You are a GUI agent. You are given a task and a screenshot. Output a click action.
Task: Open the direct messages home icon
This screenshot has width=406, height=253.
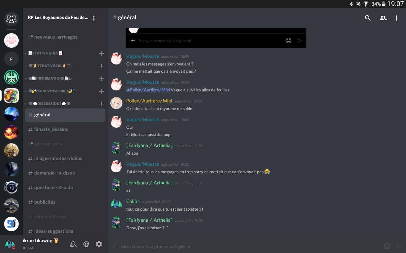(11, 19)
